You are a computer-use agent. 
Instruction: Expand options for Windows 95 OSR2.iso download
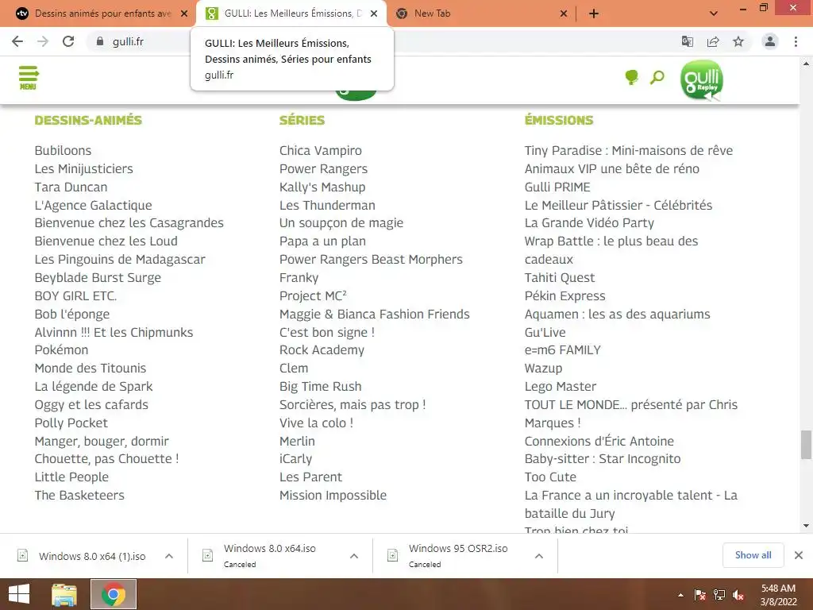coord(539,556)
